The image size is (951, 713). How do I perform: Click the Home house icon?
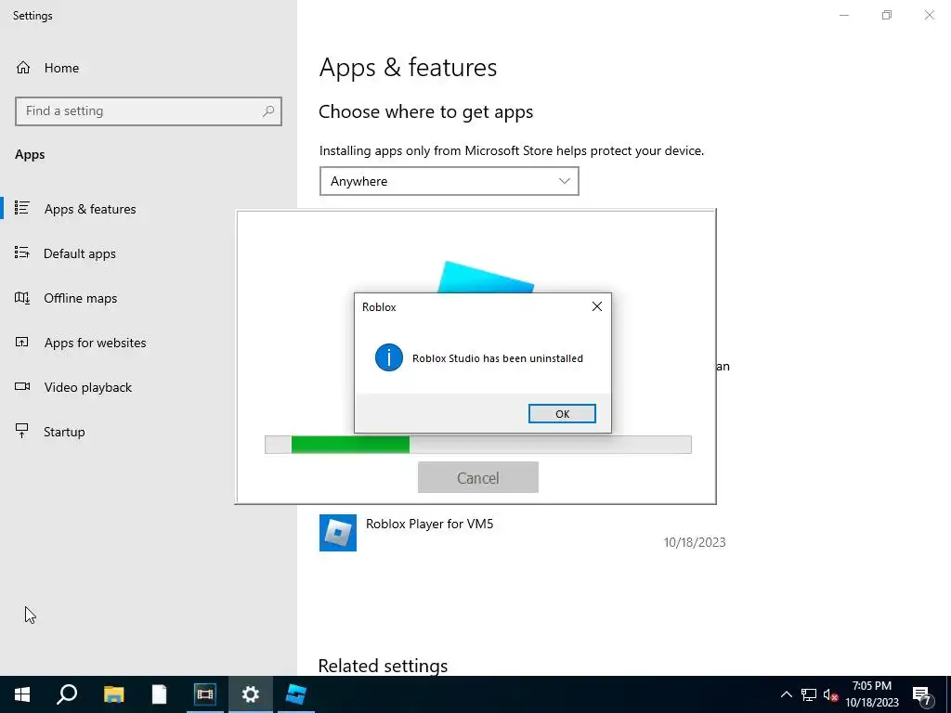23,68
